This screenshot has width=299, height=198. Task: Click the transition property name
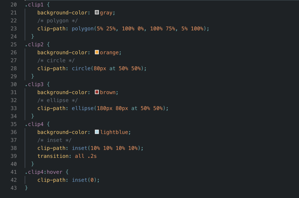[53, 156]
